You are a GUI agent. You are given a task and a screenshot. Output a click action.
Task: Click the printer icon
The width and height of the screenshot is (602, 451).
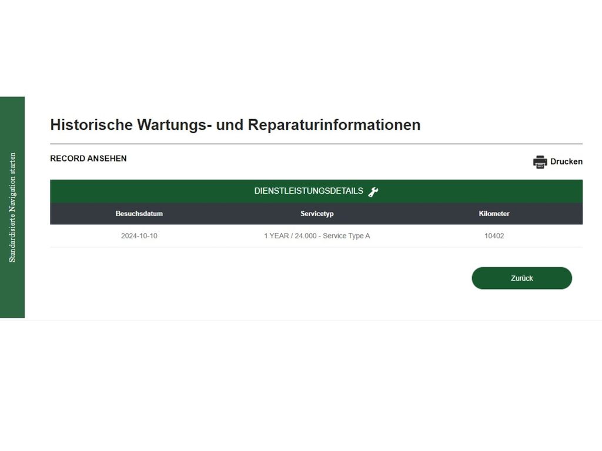[x=540, y=162]
